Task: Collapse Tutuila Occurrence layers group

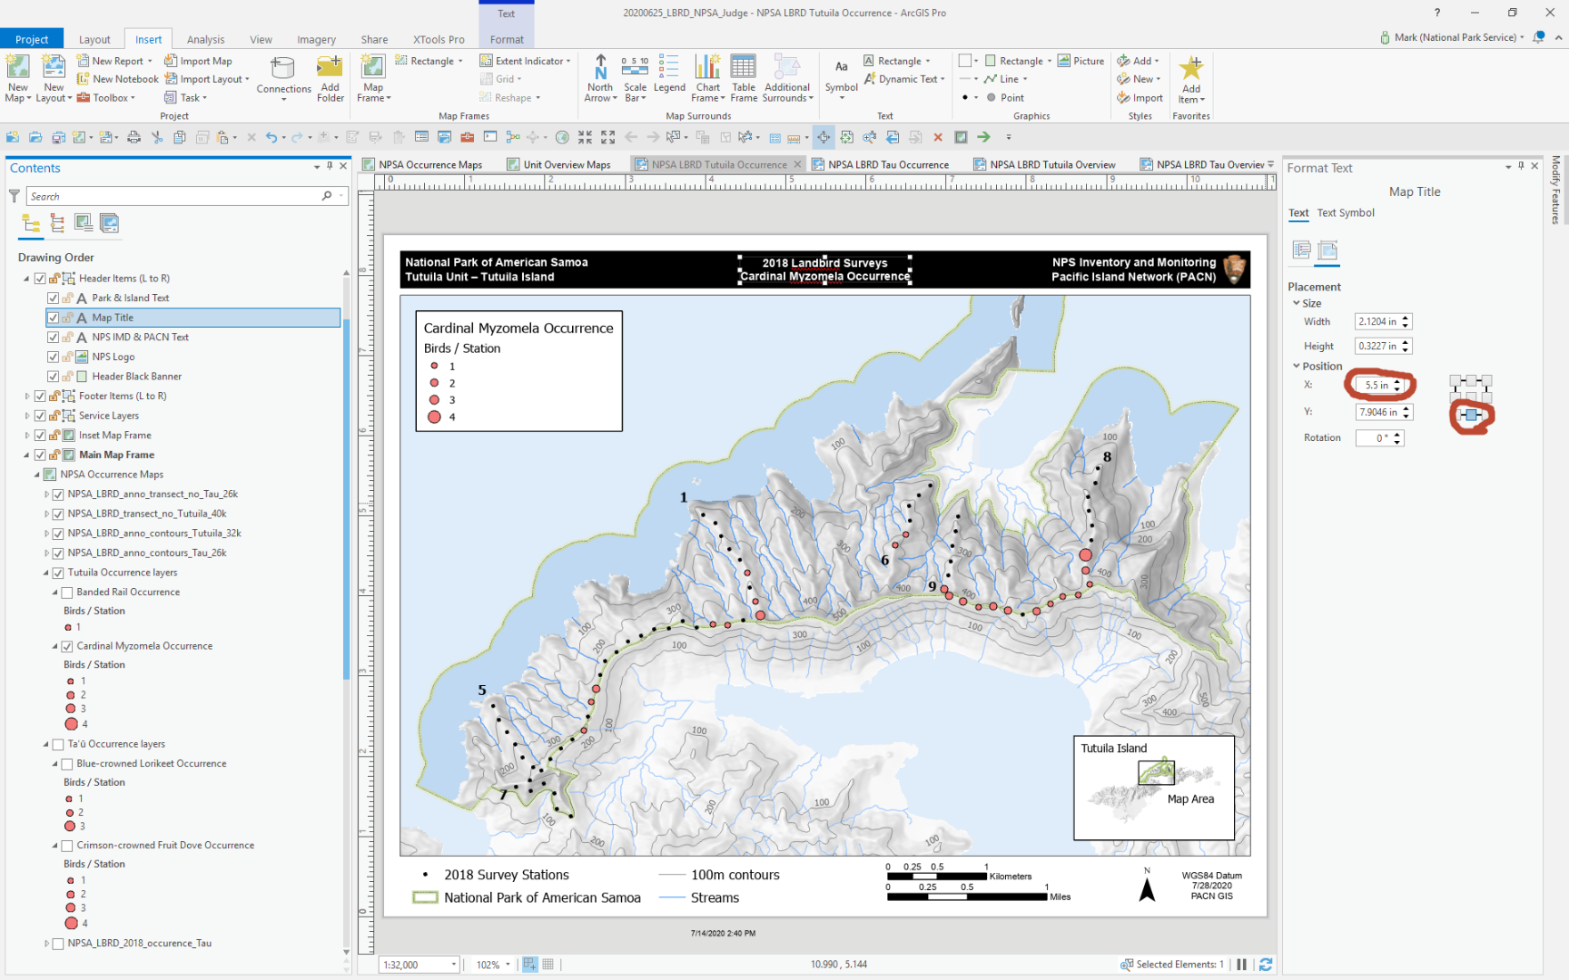Action: pyautogui.click(x=46, y=573)
